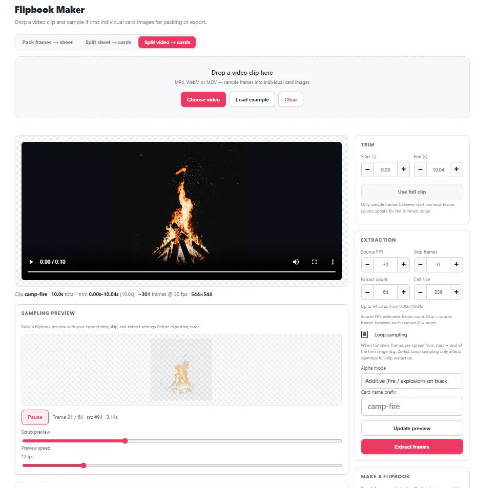This screenshot has width=497, height=488.
Task: Load the example video clip
Action: pos(252,99)
